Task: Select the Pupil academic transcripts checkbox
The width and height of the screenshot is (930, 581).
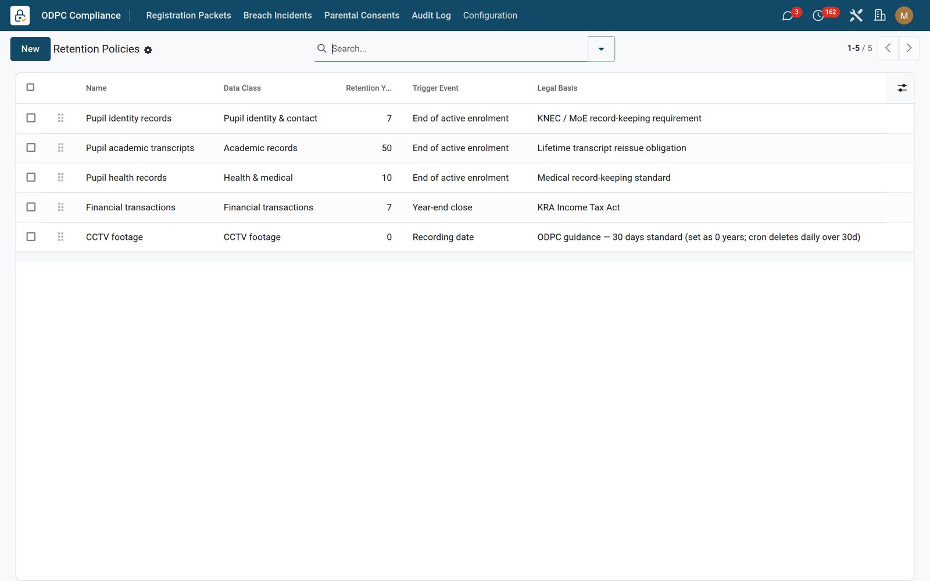Action: click(x=31, y=148)
